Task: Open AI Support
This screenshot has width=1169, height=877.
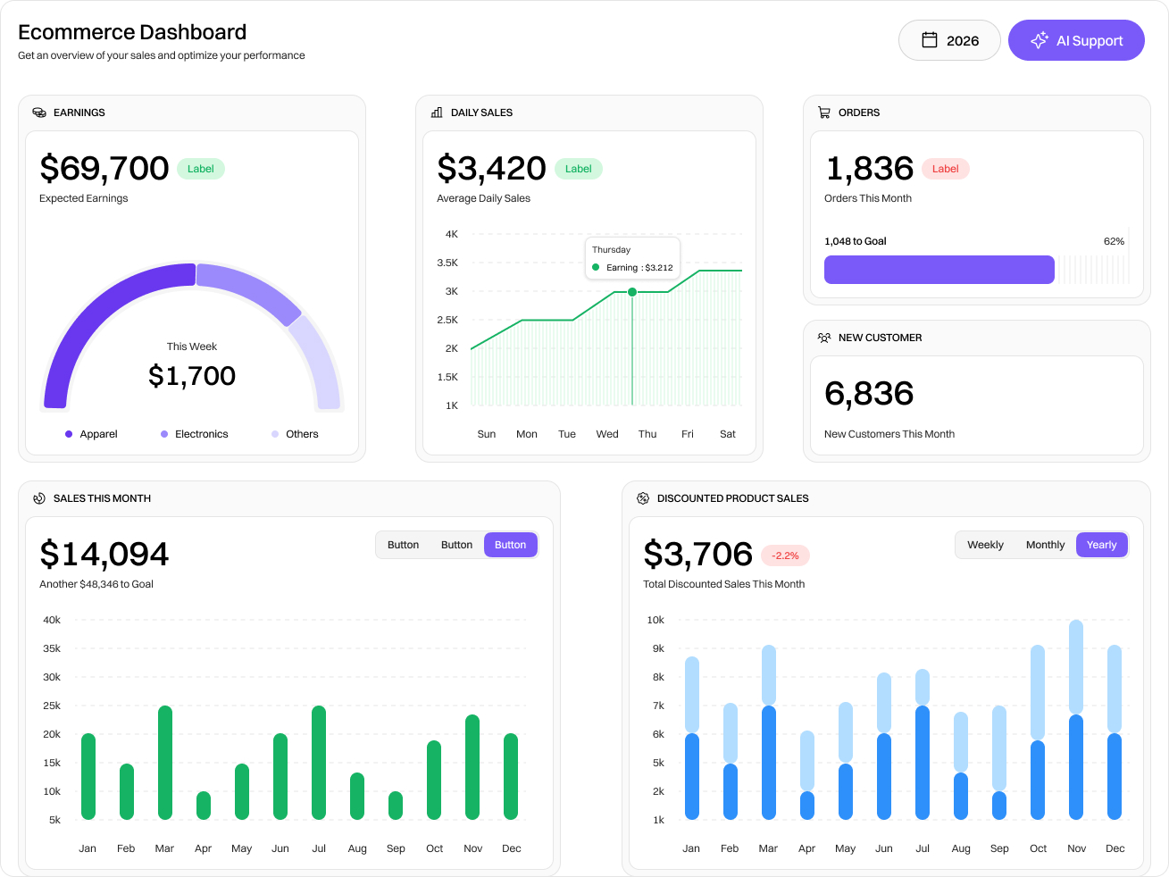Action: (1076, 40)
